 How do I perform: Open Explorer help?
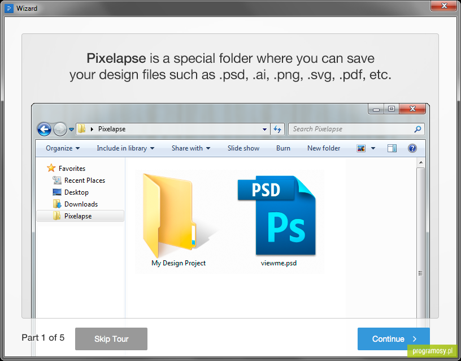click(x=412, y=148)
